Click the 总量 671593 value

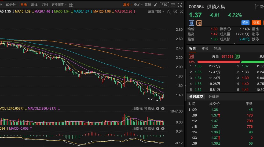click(228, 57)
